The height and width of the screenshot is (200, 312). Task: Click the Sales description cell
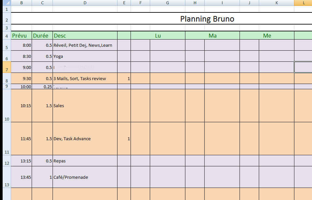(x=85, y=106)
